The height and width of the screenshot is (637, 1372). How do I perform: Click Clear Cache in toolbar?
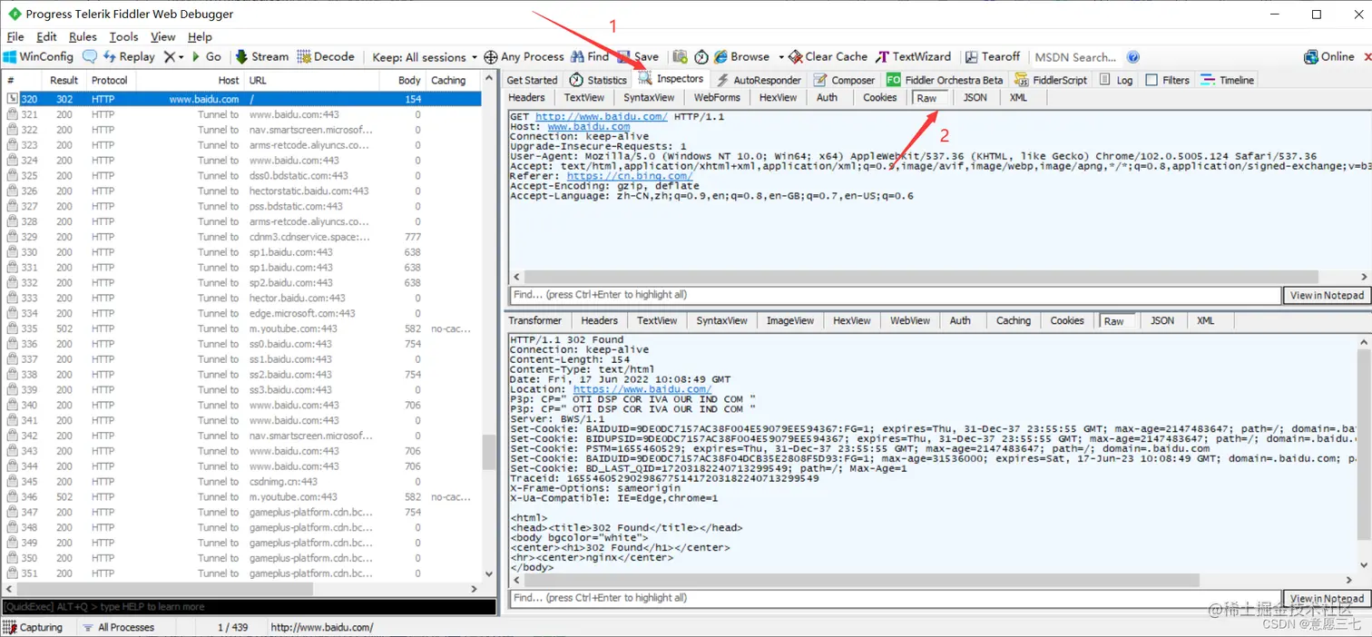click(x=828, y=56)
